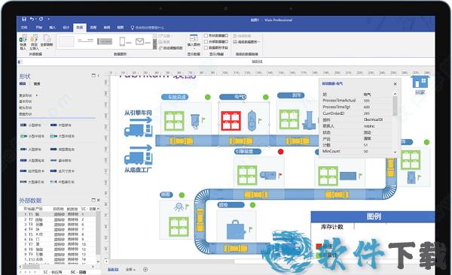Select the red inventory bags icon
452x275 pixels.
click(x=231, y=121)
